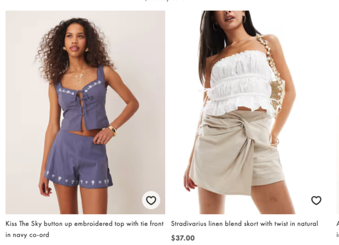
Task: Favorite the Stradivarius skort using its heart icon
Action: click(x=316, y=200)
